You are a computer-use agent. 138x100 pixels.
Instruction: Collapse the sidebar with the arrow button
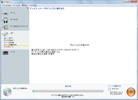[28, 9]
